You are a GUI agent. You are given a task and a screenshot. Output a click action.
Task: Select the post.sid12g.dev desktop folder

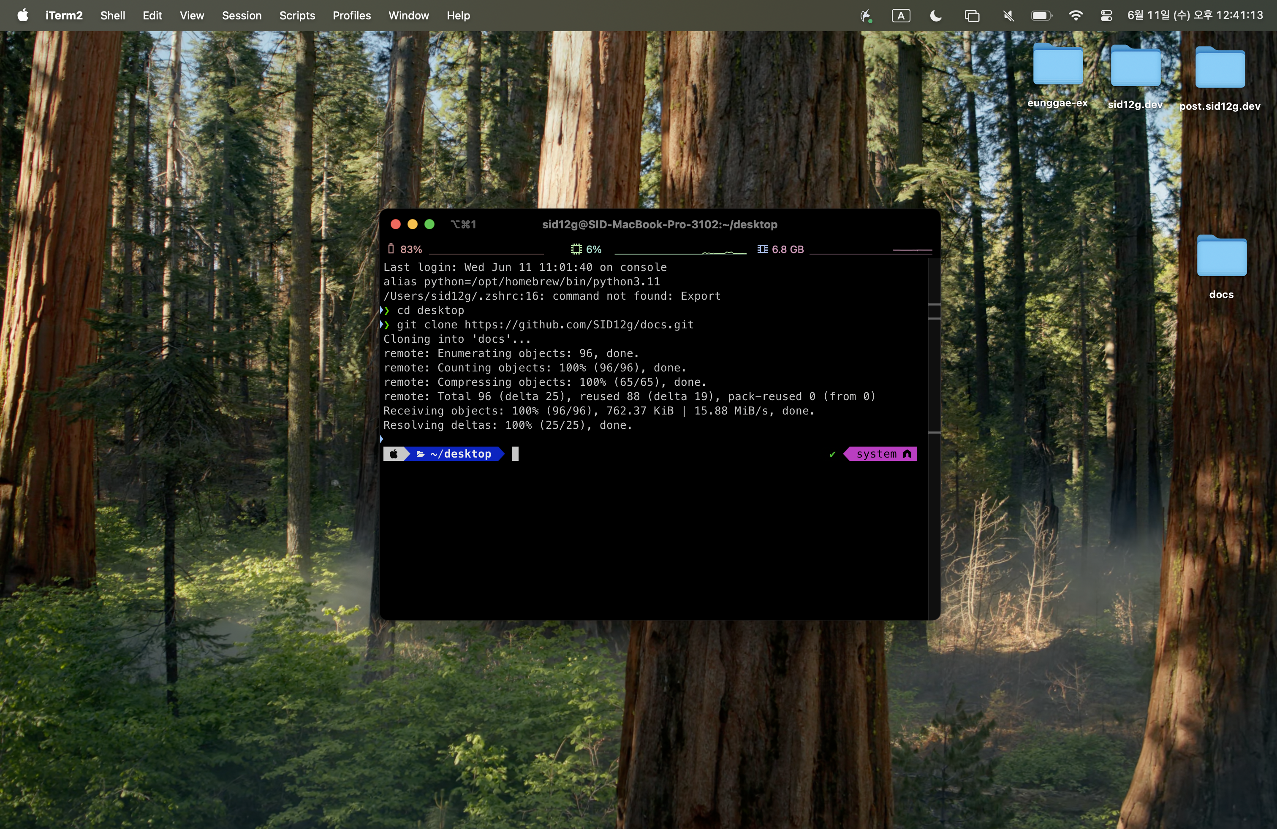[x=1220, y=78]
